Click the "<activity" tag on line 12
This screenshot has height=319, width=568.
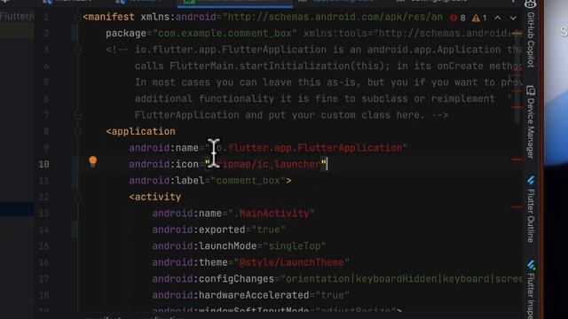click(155, 197)
